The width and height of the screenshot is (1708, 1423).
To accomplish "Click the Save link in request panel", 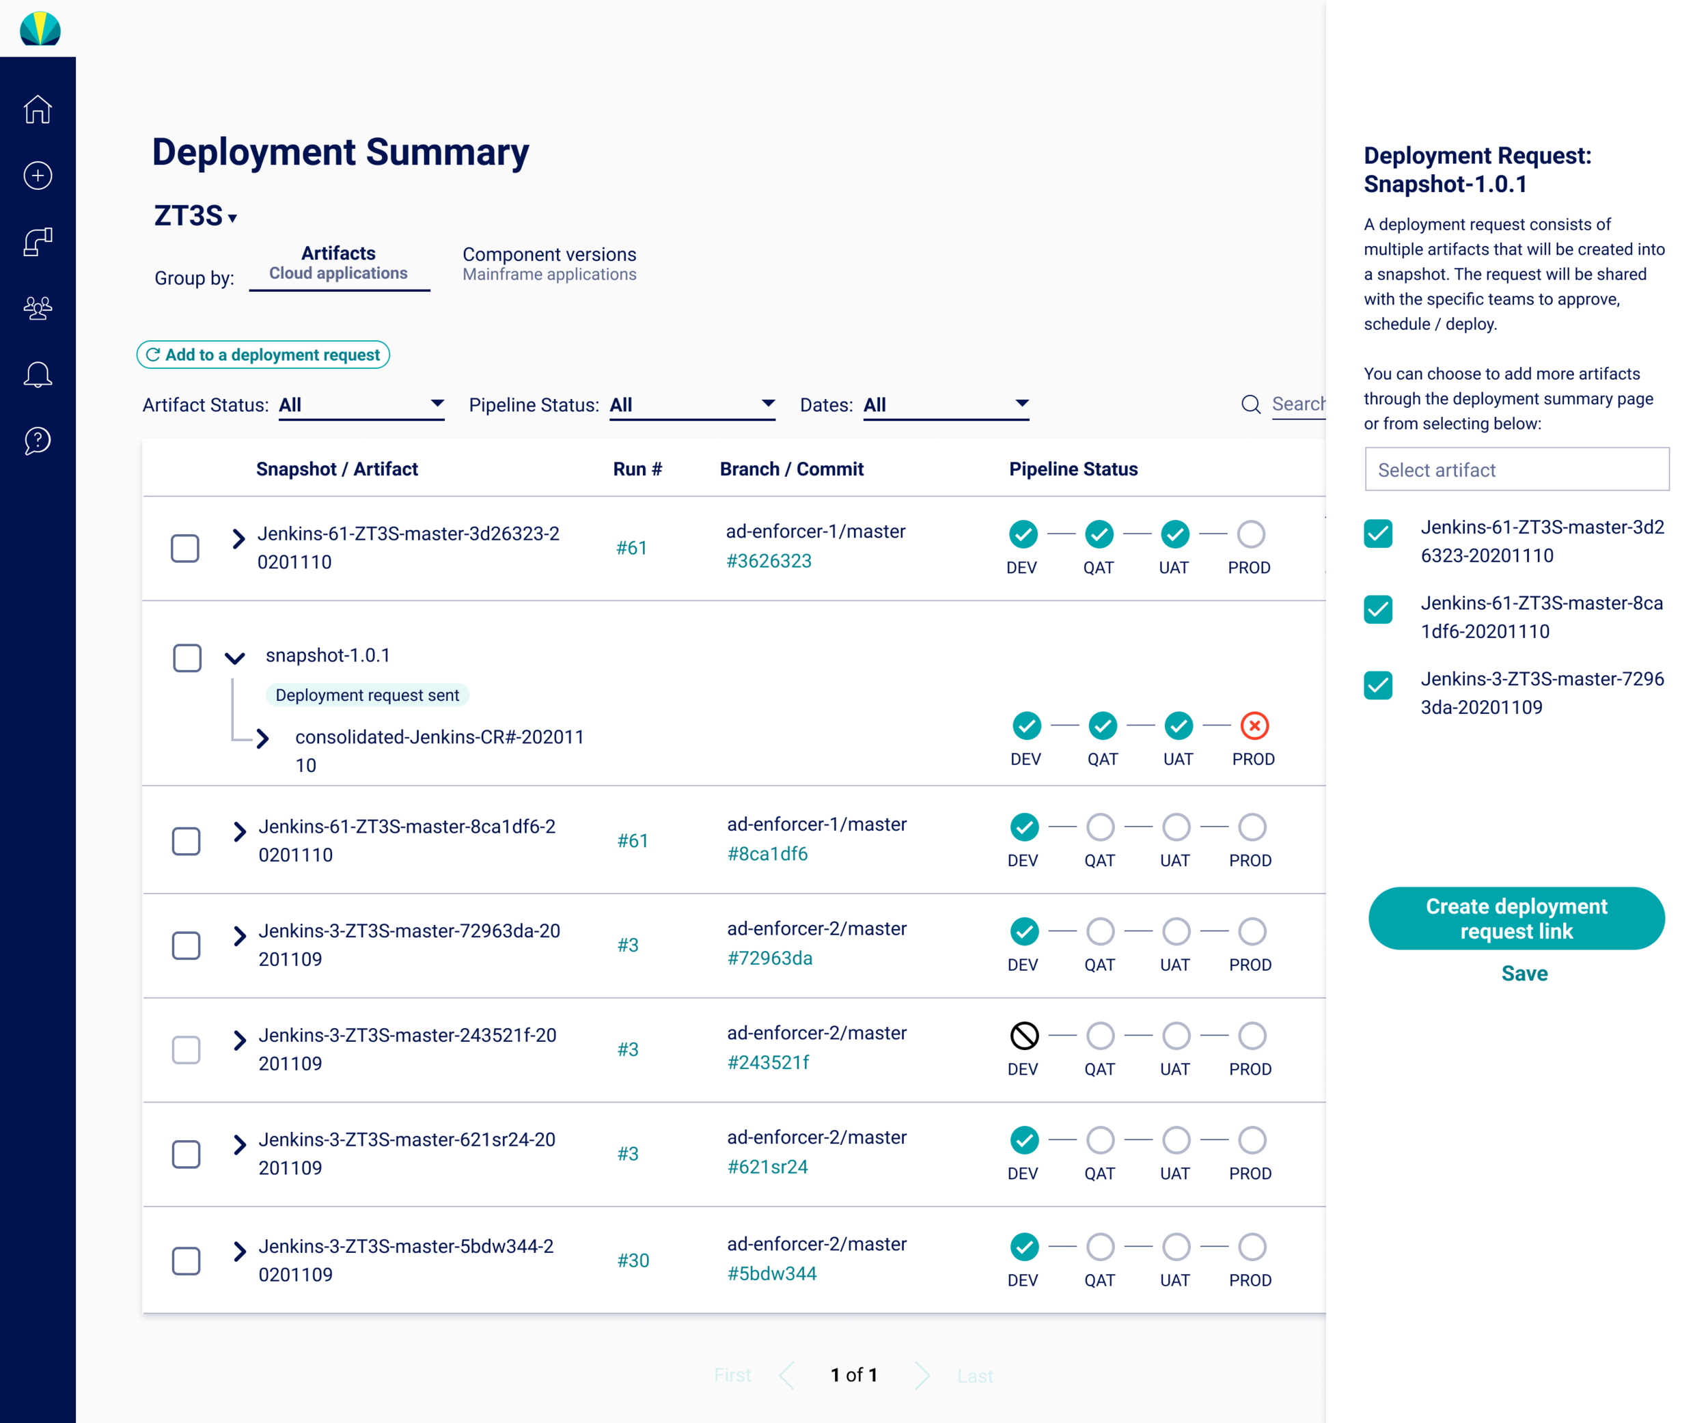I will click(1524, 973).
